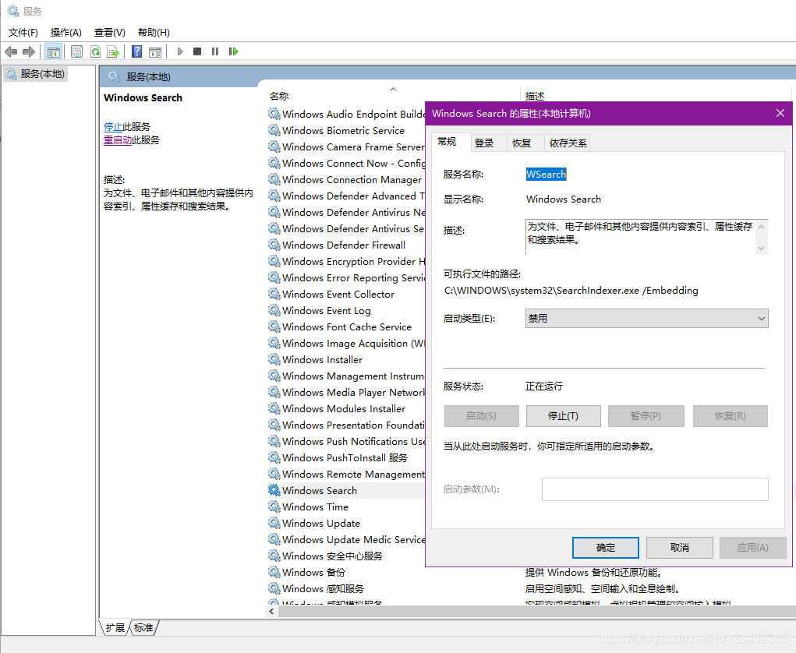Select Windows Update Medic Service row
This screenshot has height=653, width=796.
coord(347,539)
